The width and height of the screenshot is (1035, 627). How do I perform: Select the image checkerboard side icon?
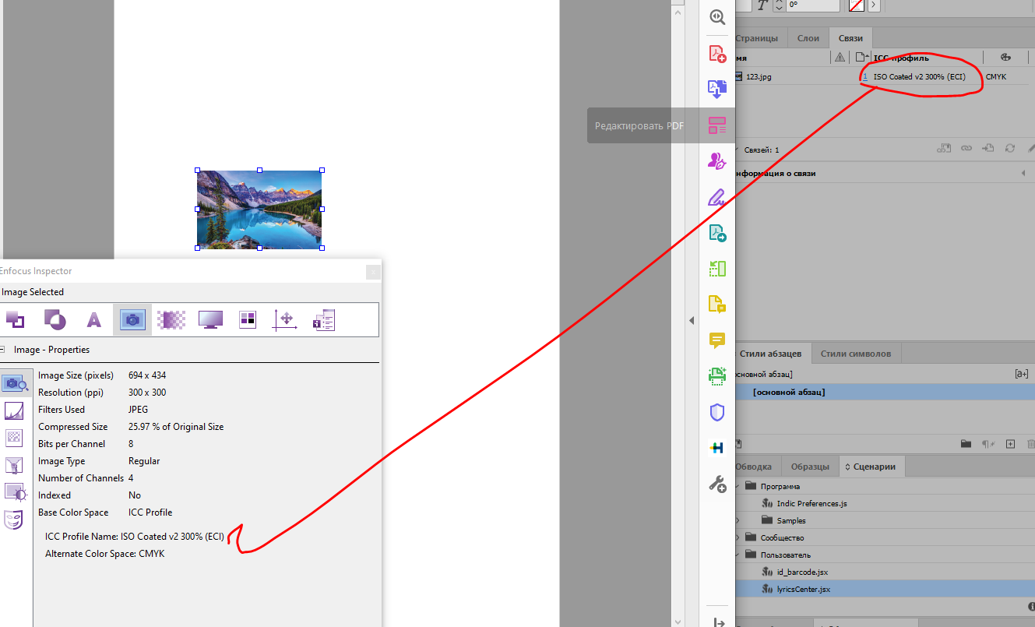(14, 438)
